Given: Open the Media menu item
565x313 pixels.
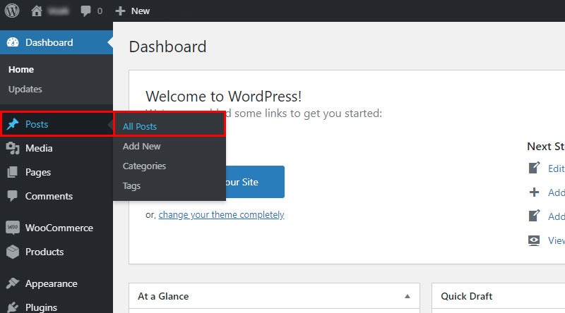Looking at the screenshot, I should 56,148.
